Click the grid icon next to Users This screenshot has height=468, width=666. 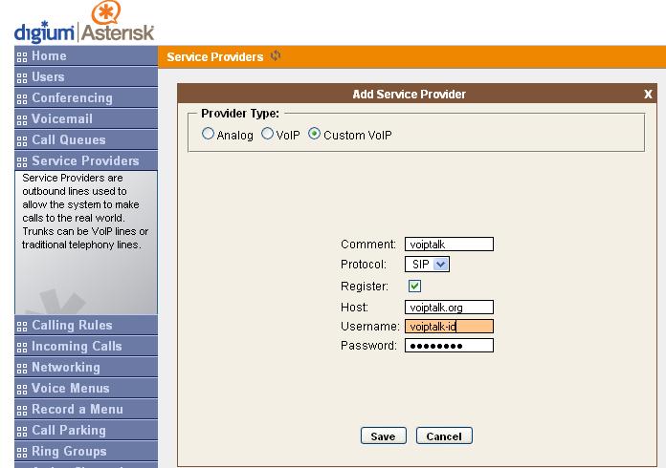(22, 78)
